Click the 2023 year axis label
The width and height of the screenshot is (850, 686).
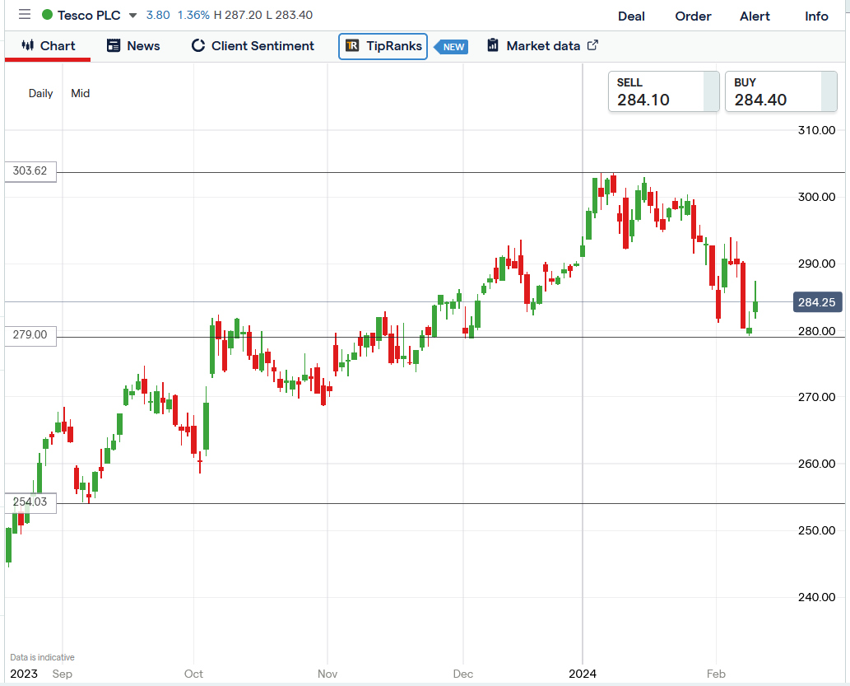coord(24,674)
